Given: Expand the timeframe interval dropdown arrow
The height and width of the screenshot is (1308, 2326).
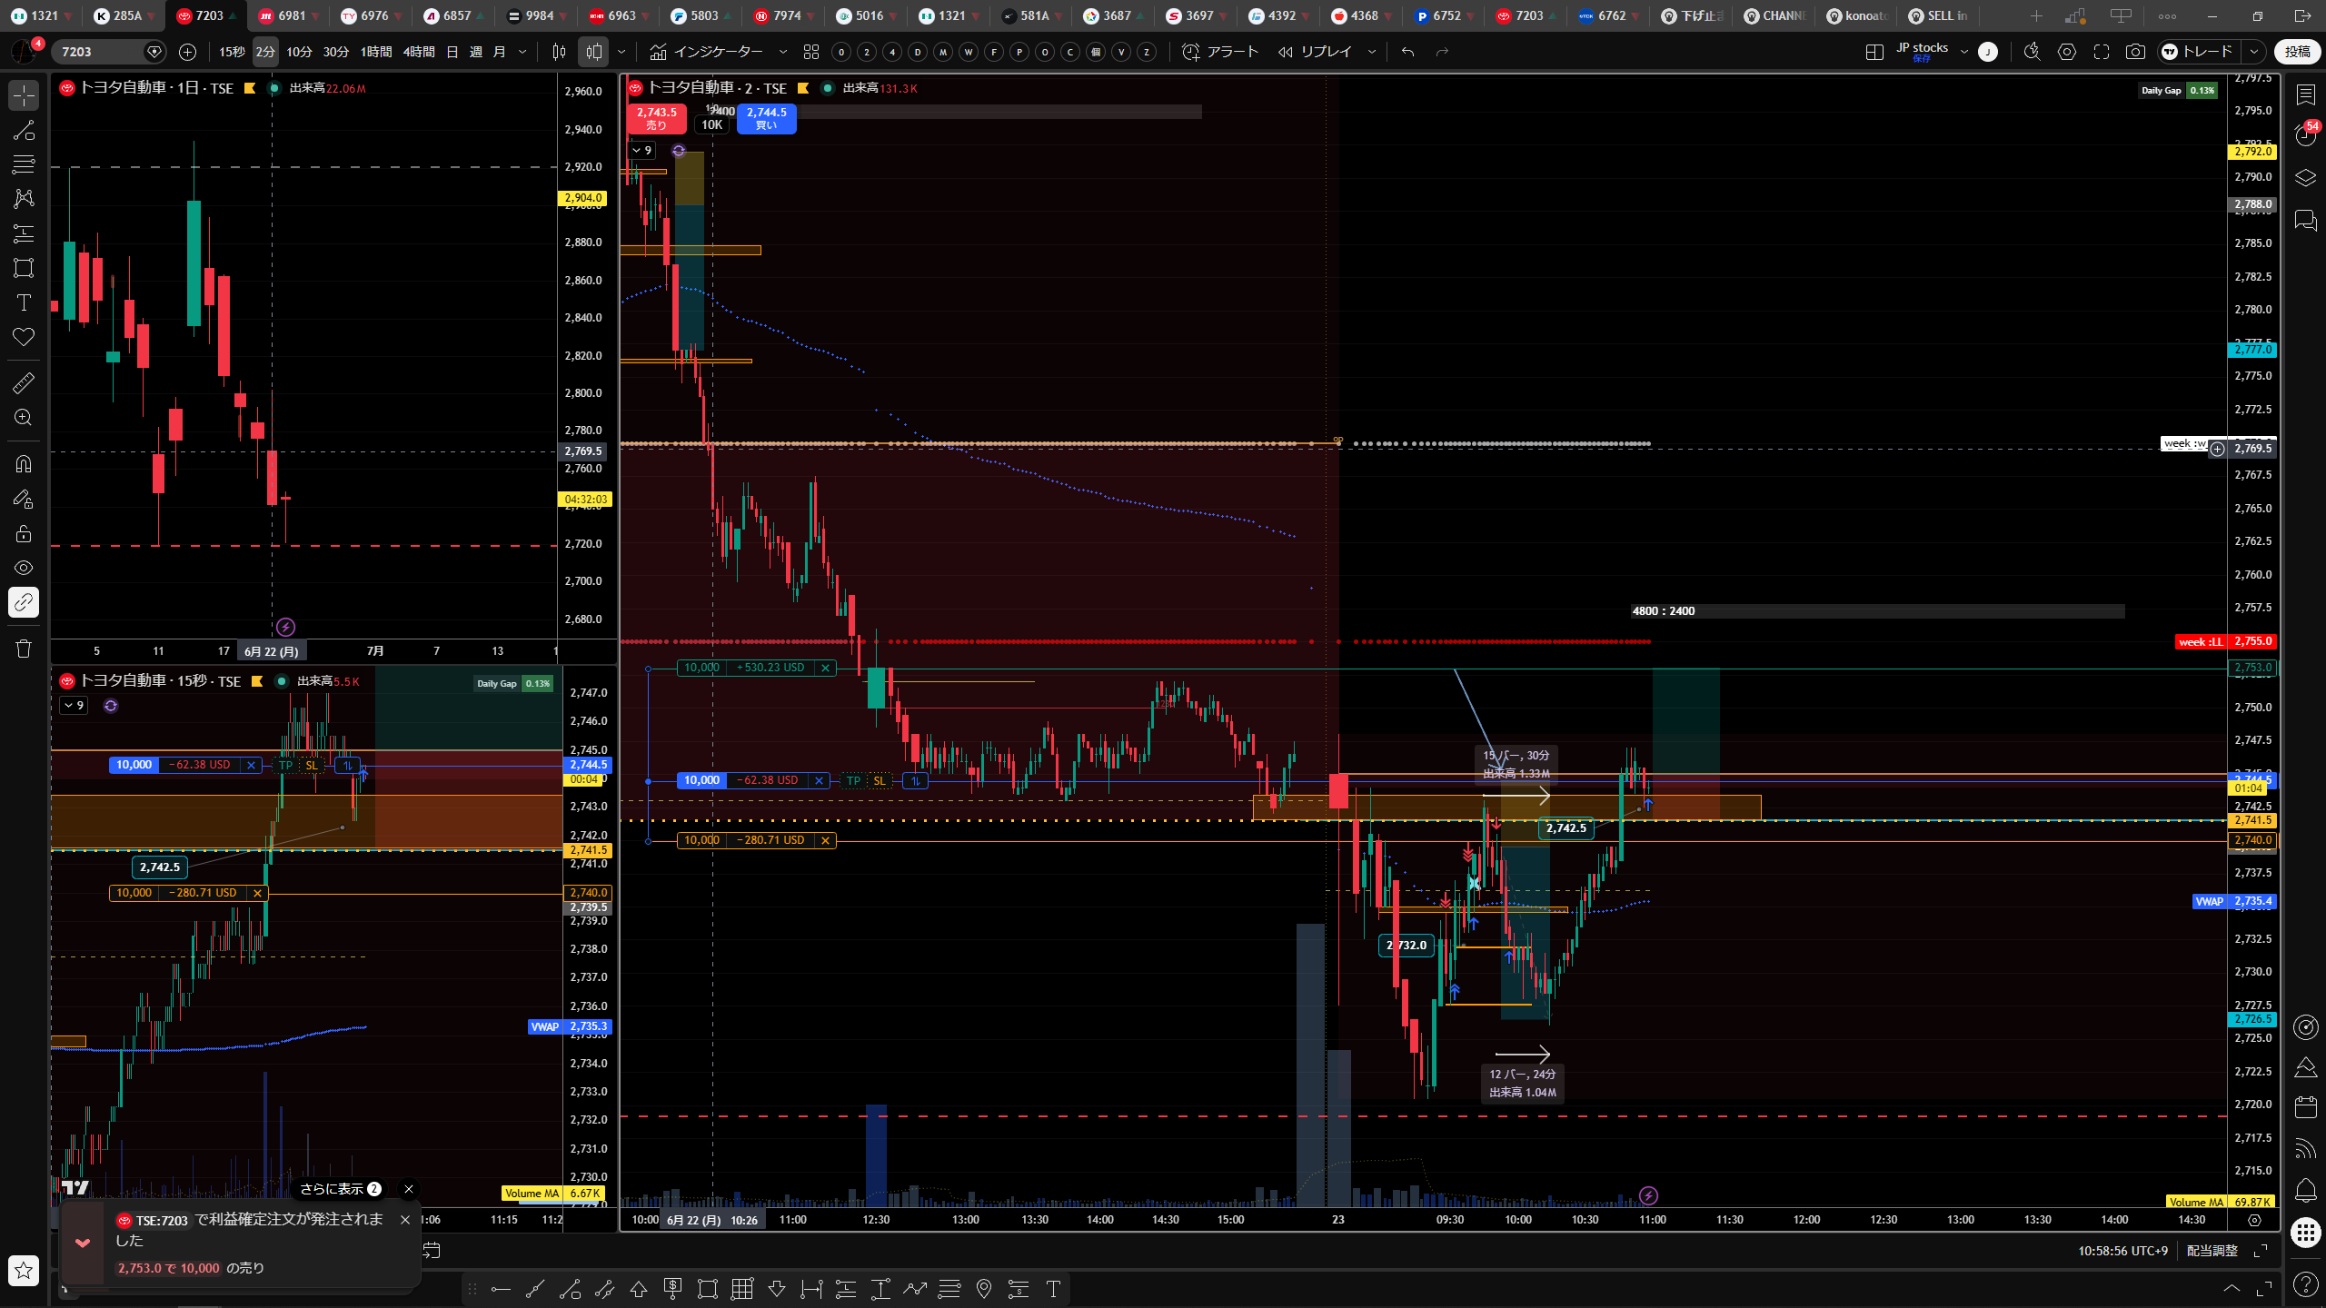Looking at the screenshot, I should (522, 52).
